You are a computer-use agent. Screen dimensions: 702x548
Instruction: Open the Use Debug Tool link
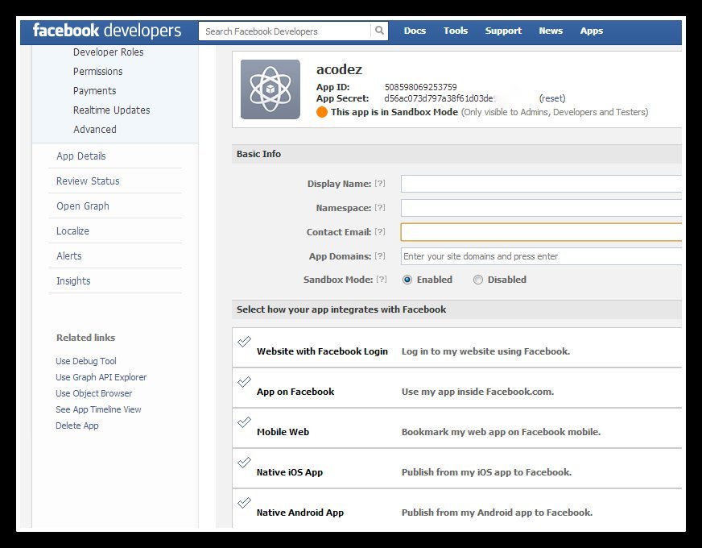pyautogui.click(x=86, y=361)
